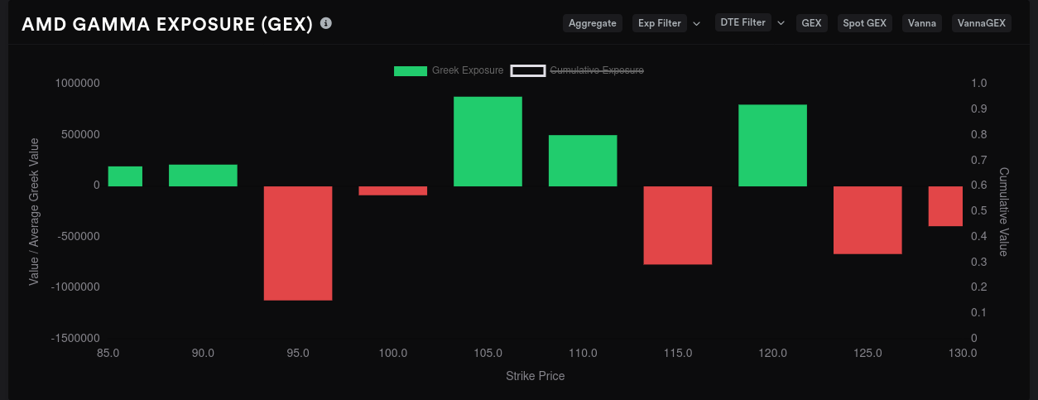This screenshot has height=400, width=1038.
Task: Select the VannaGEX view
Action: coord(982,23)
